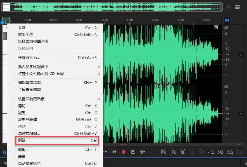The height and width of the screenshot is (167, 247).
Task: Click the left channel dB scale label
Action: [x=226, y=27]
